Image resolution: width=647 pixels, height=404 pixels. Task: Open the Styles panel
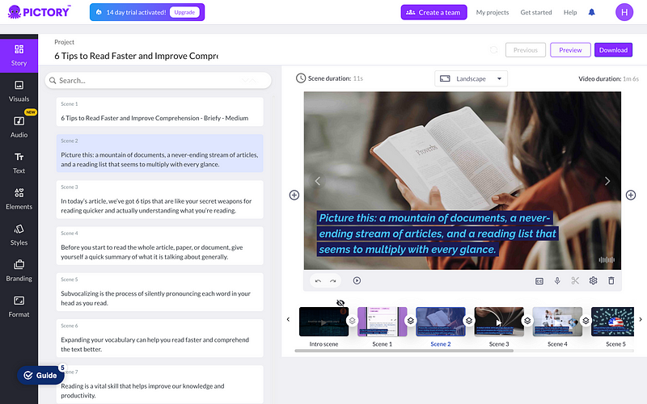(x=19, y=234)
